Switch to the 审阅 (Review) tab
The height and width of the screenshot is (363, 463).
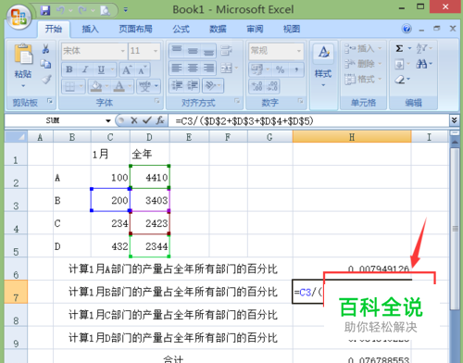click(x=255, y=29)
